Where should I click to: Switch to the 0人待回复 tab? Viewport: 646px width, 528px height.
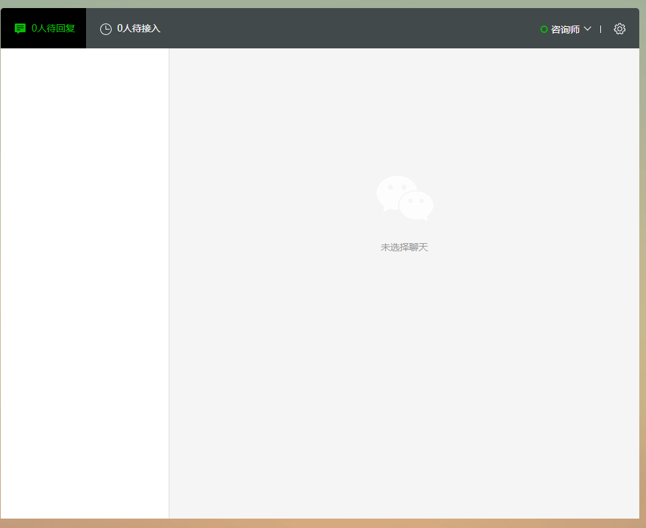[x=43, y=28]
